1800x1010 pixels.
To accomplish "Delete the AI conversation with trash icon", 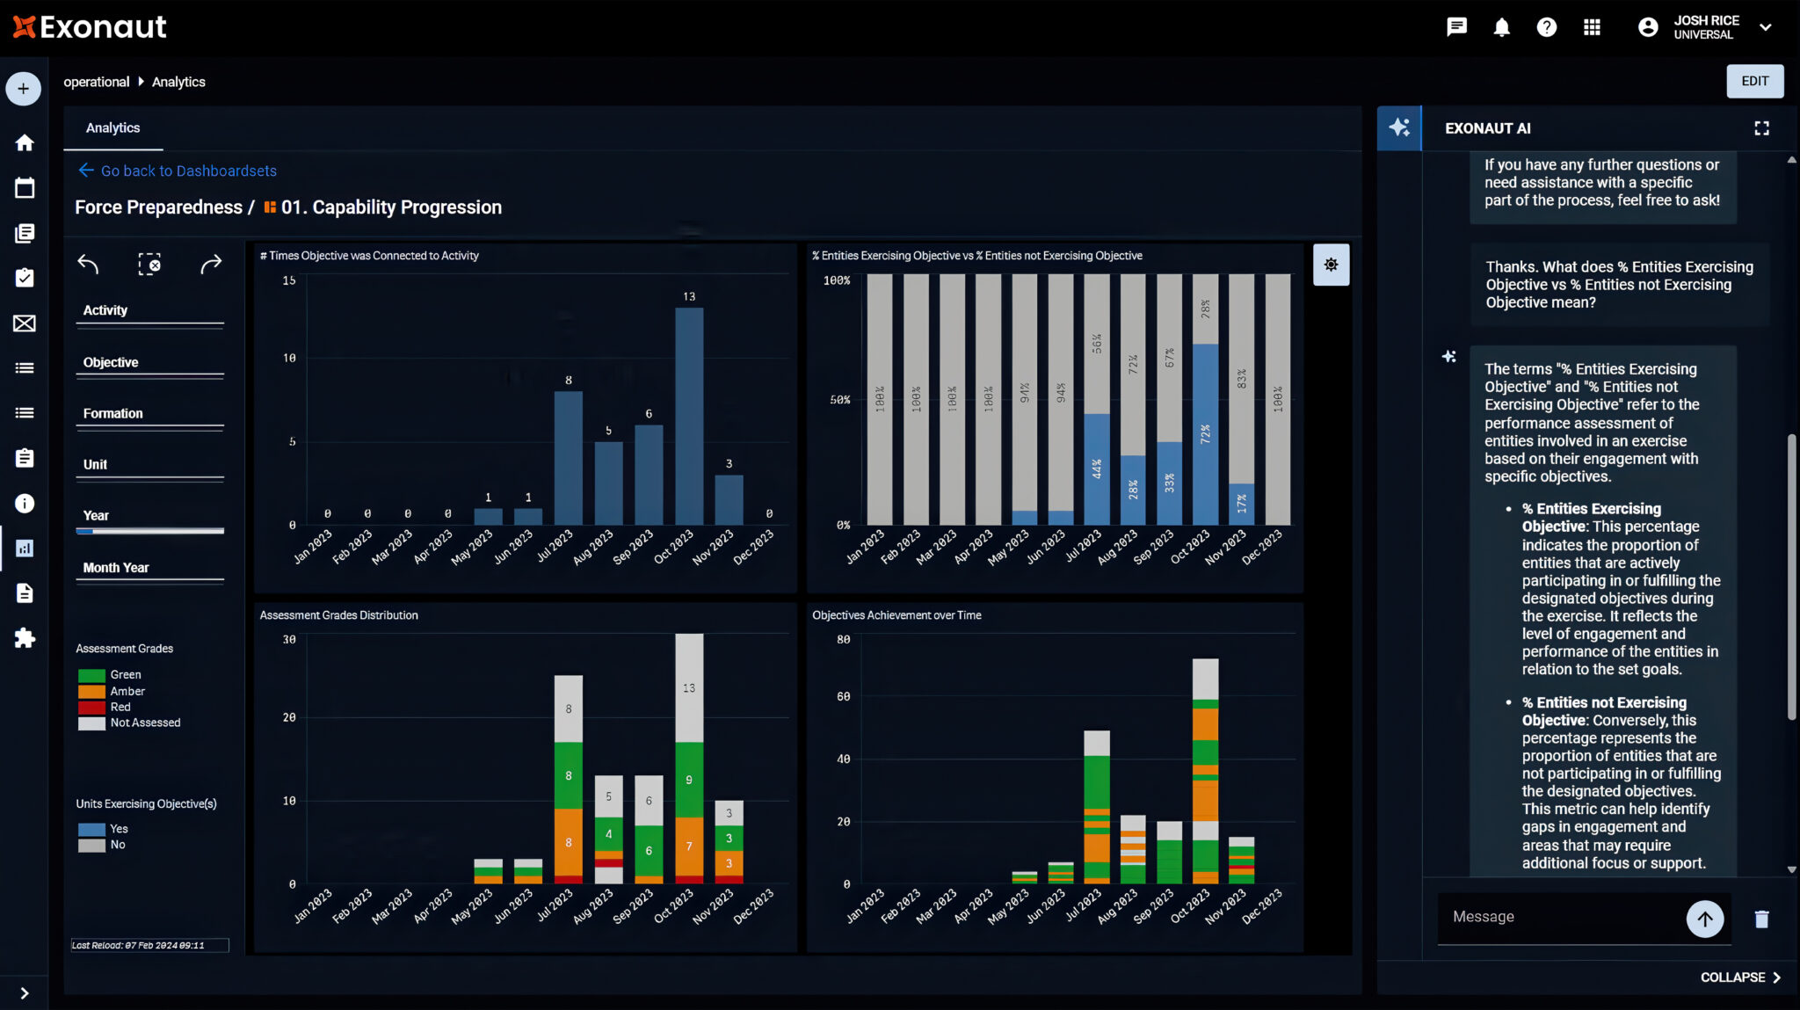I will click(x=1761, y=919).
